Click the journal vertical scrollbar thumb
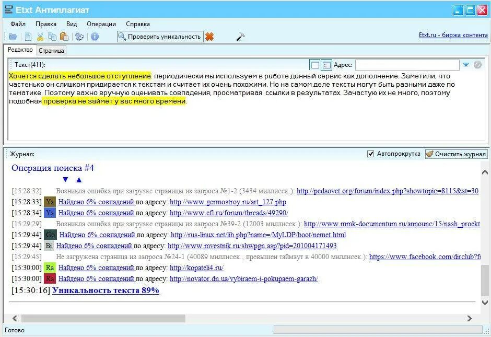Screen dimensions: 491x337 click(x=485, y=280)
